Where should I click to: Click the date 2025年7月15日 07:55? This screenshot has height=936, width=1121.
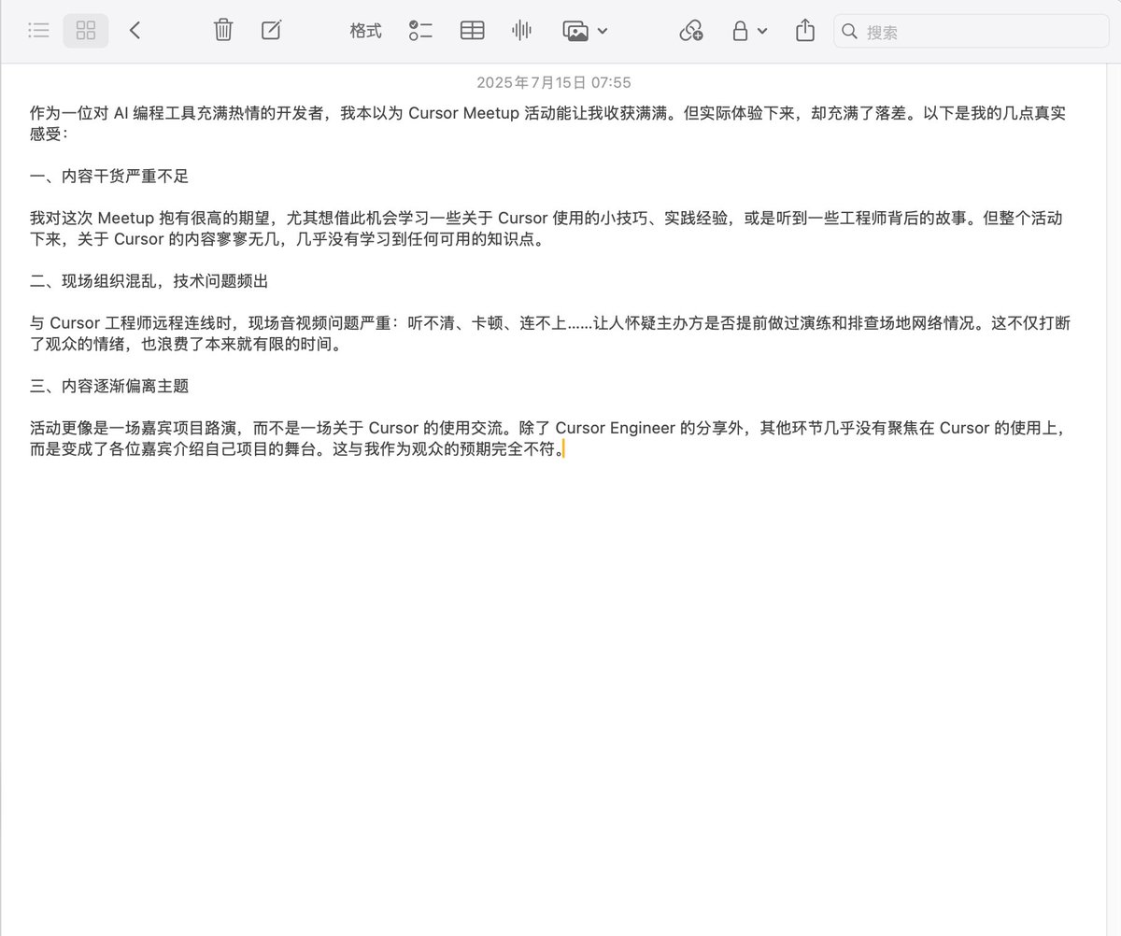click(554, 82)
